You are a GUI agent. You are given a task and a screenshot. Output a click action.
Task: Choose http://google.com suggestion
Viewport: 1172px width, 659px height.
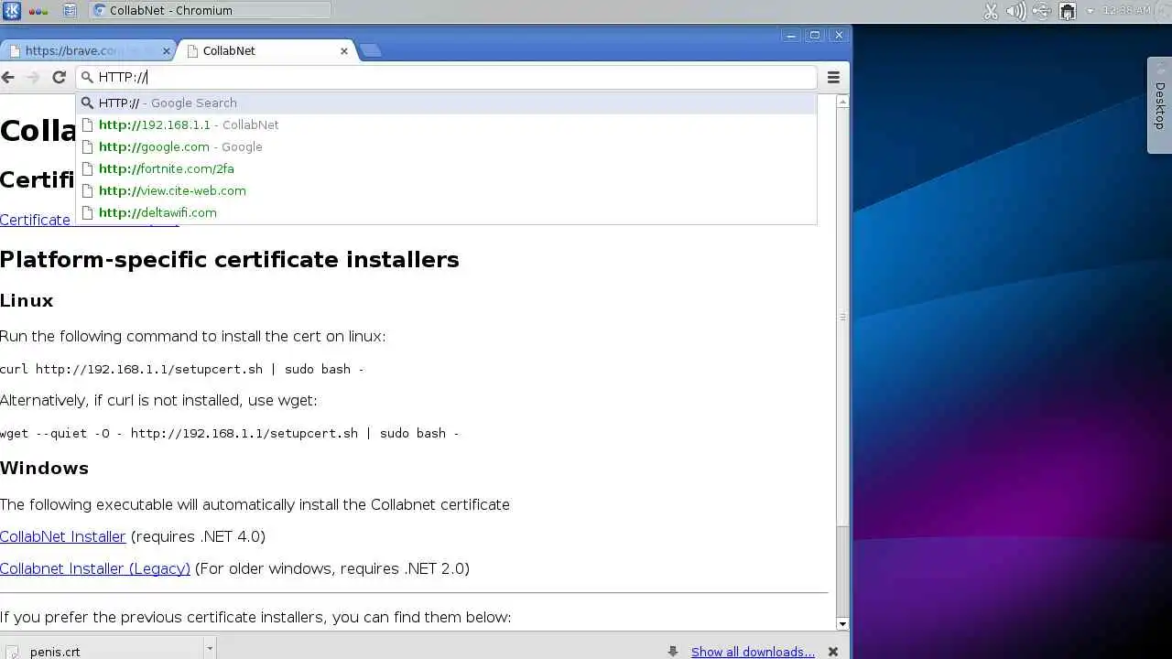[446, 146]
